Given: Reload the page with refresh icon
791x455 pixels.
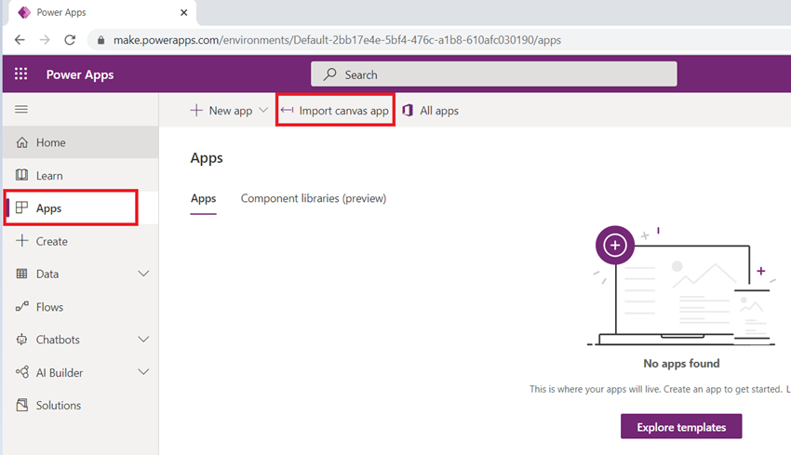Looking at the screenshot, I should click(70, 40).
